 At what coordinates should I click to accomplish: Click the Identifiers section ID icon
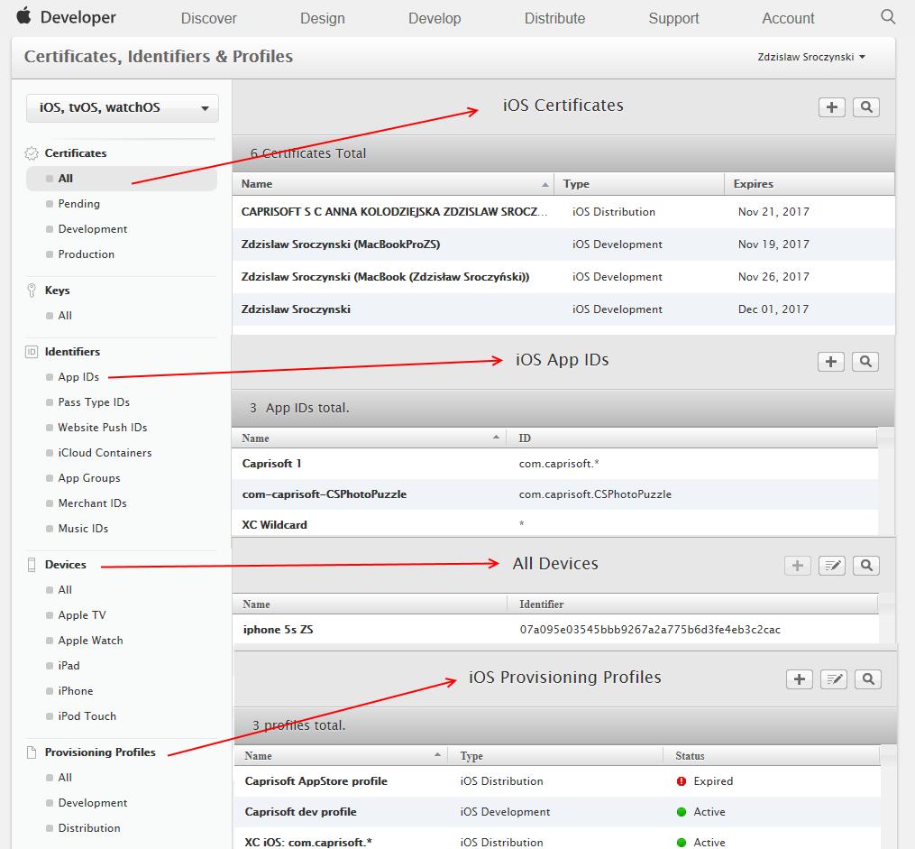pos(32,352)
